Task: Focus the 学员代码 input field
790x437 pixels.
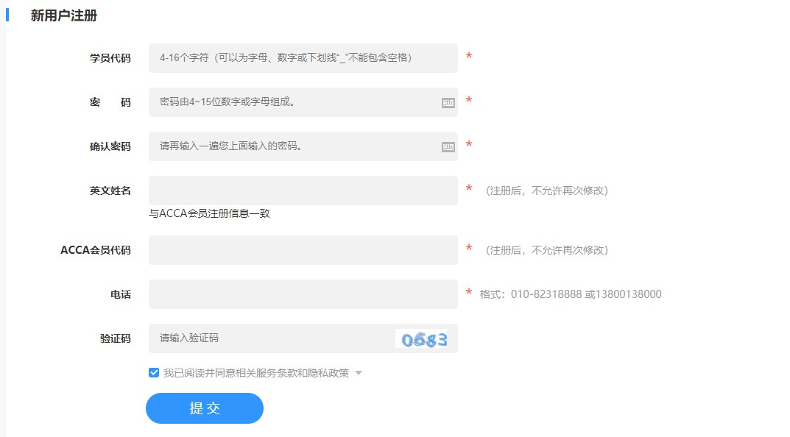Action: pos(303,58)
